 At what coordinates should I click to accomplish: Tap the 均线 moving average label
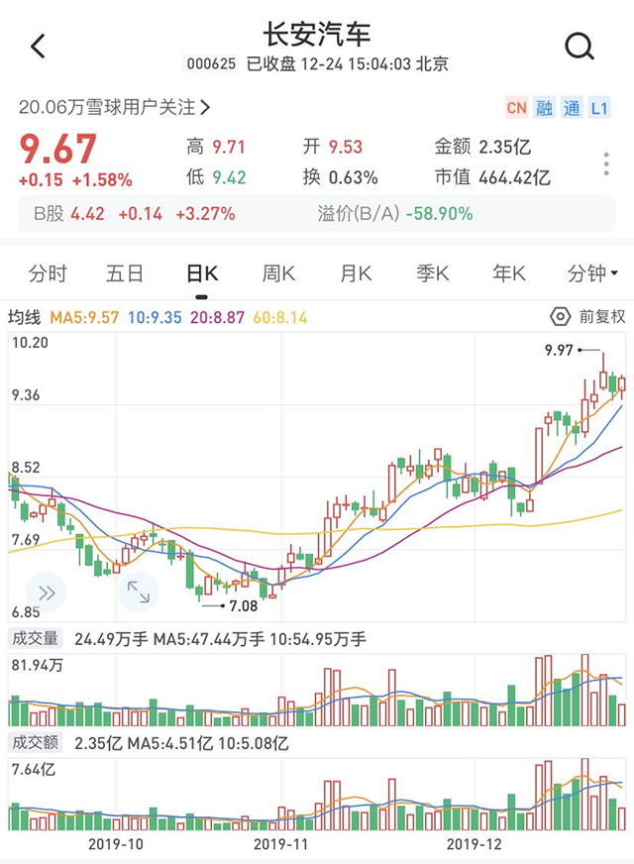[24, 317]
